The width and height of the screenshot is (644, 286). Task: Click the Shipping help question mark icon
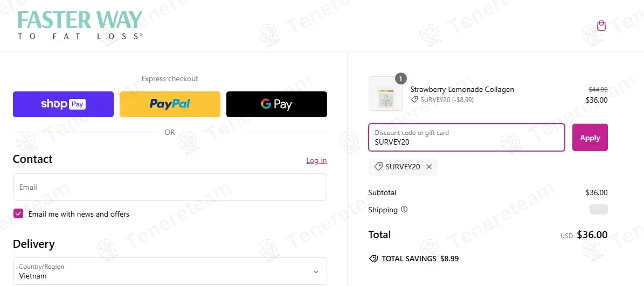(x=404, y=210)
